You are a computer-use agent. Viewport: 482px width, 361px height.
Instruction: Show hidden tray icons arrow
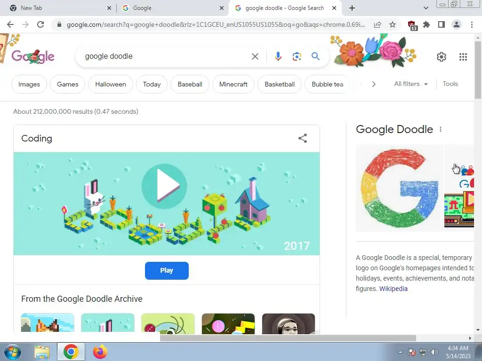click(400, 352)
